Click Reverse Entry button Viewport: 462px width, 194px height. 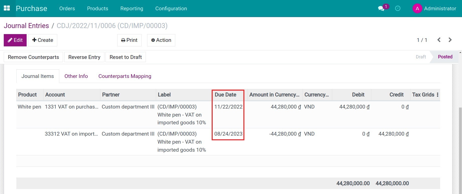click(x=84, y=57)
